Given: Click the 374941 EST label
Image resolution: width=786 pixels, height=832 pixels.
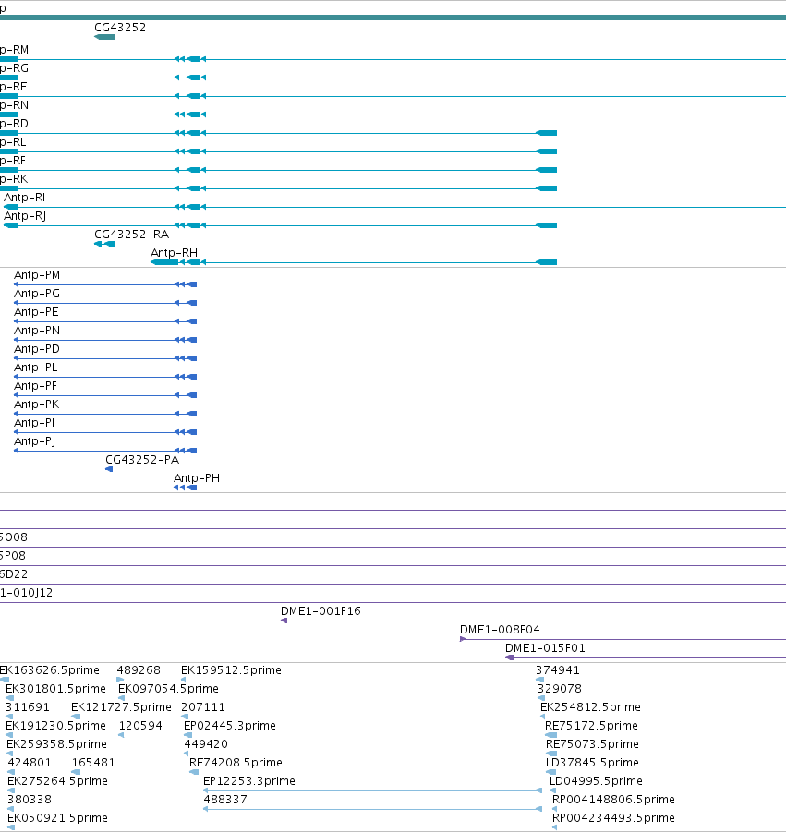Looking at the screenshot, I should [x=557, y=670].
